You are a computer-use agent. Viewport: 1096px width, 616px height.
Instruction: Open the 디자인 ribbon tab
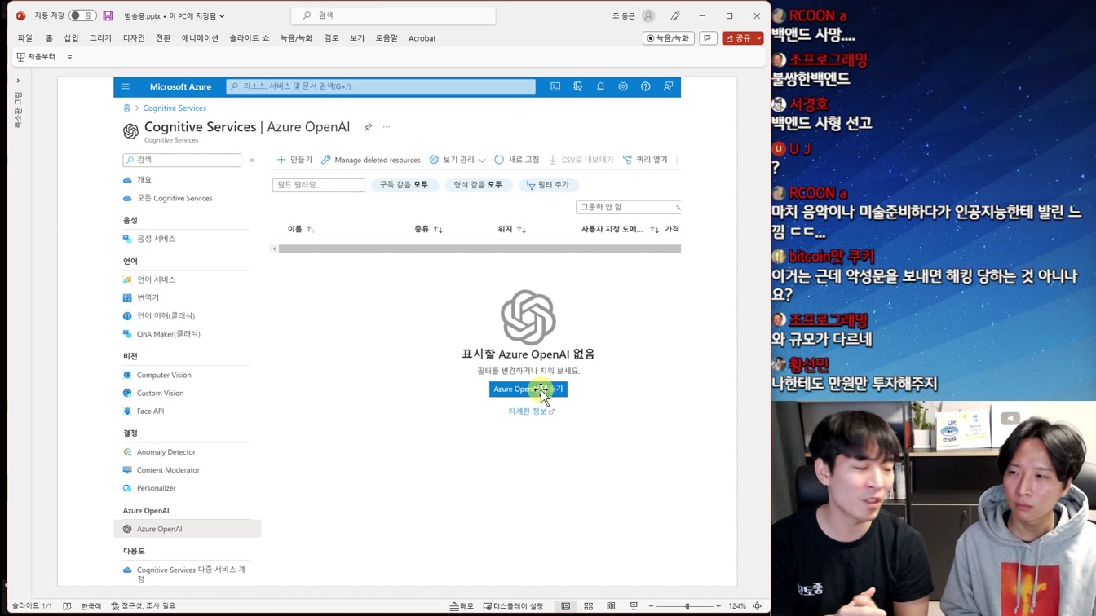(x=134, y=38)
